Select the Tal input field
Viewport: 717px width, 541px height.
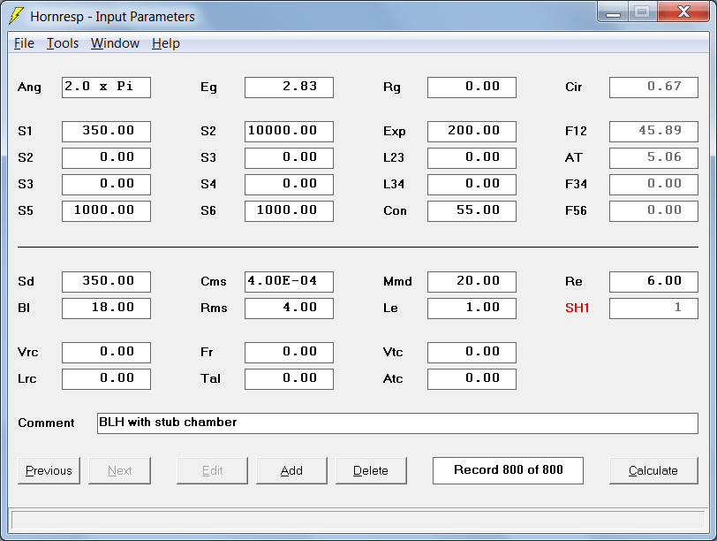289,379
